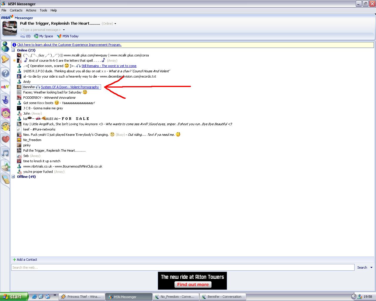Click the Customer Experience Improvement Program link
Screen dimensions: 376x301
tap(69, 45)
